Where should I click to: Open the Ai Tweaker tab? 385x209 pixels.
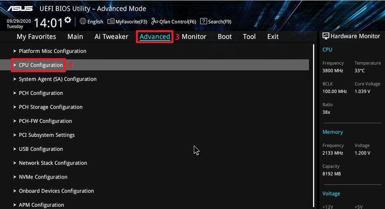coord(111,36)
